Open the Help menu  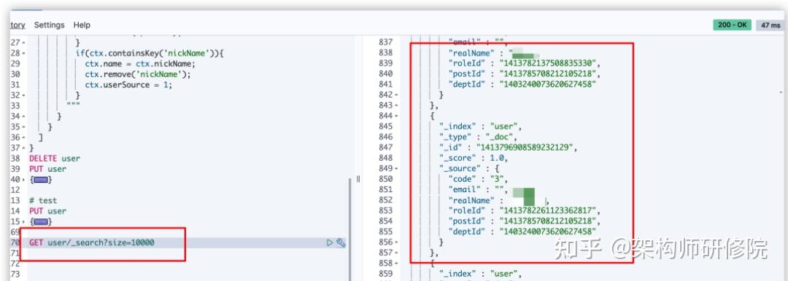point(82,25)
